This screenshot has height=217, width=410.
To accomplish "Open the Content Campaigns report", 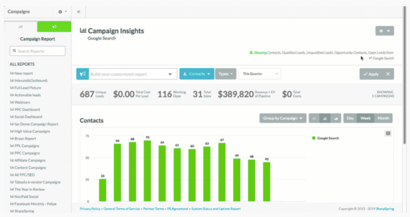I will click(x=28, y=168).
